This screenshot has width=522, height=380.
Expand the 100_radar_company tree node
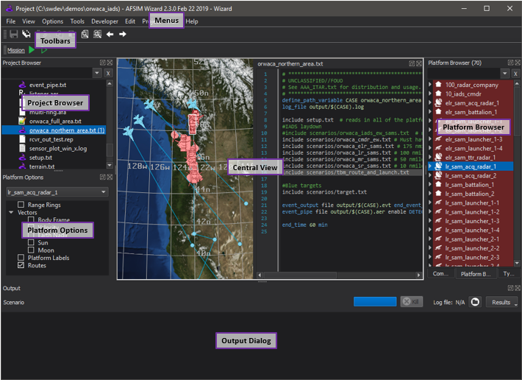[x=430, y=85]
